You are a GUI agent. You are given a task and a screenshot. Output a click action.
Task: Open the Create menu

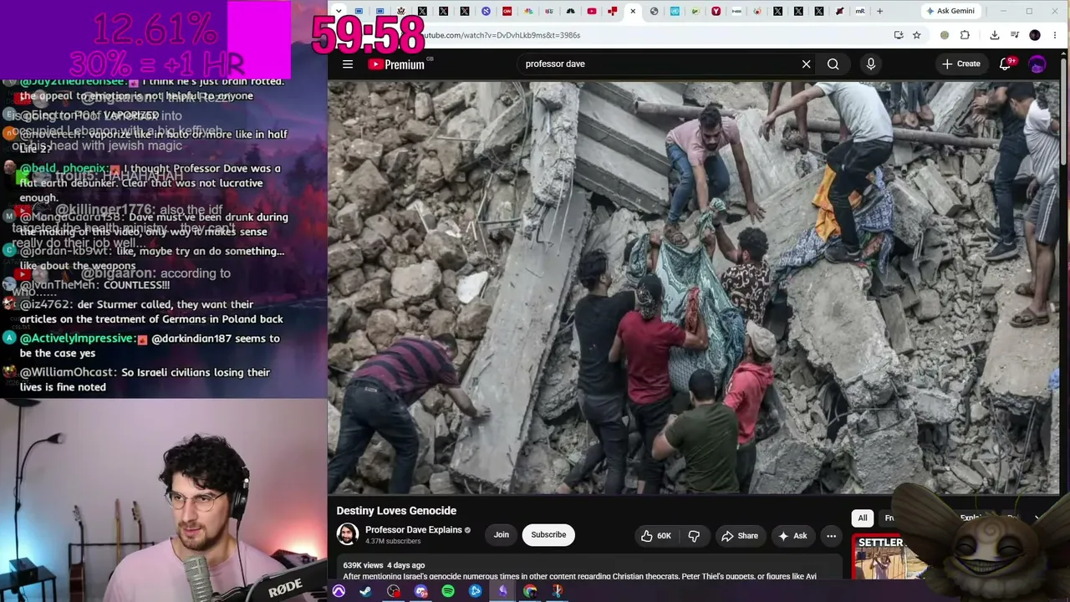pyautogui.click(x=961, y=64)
